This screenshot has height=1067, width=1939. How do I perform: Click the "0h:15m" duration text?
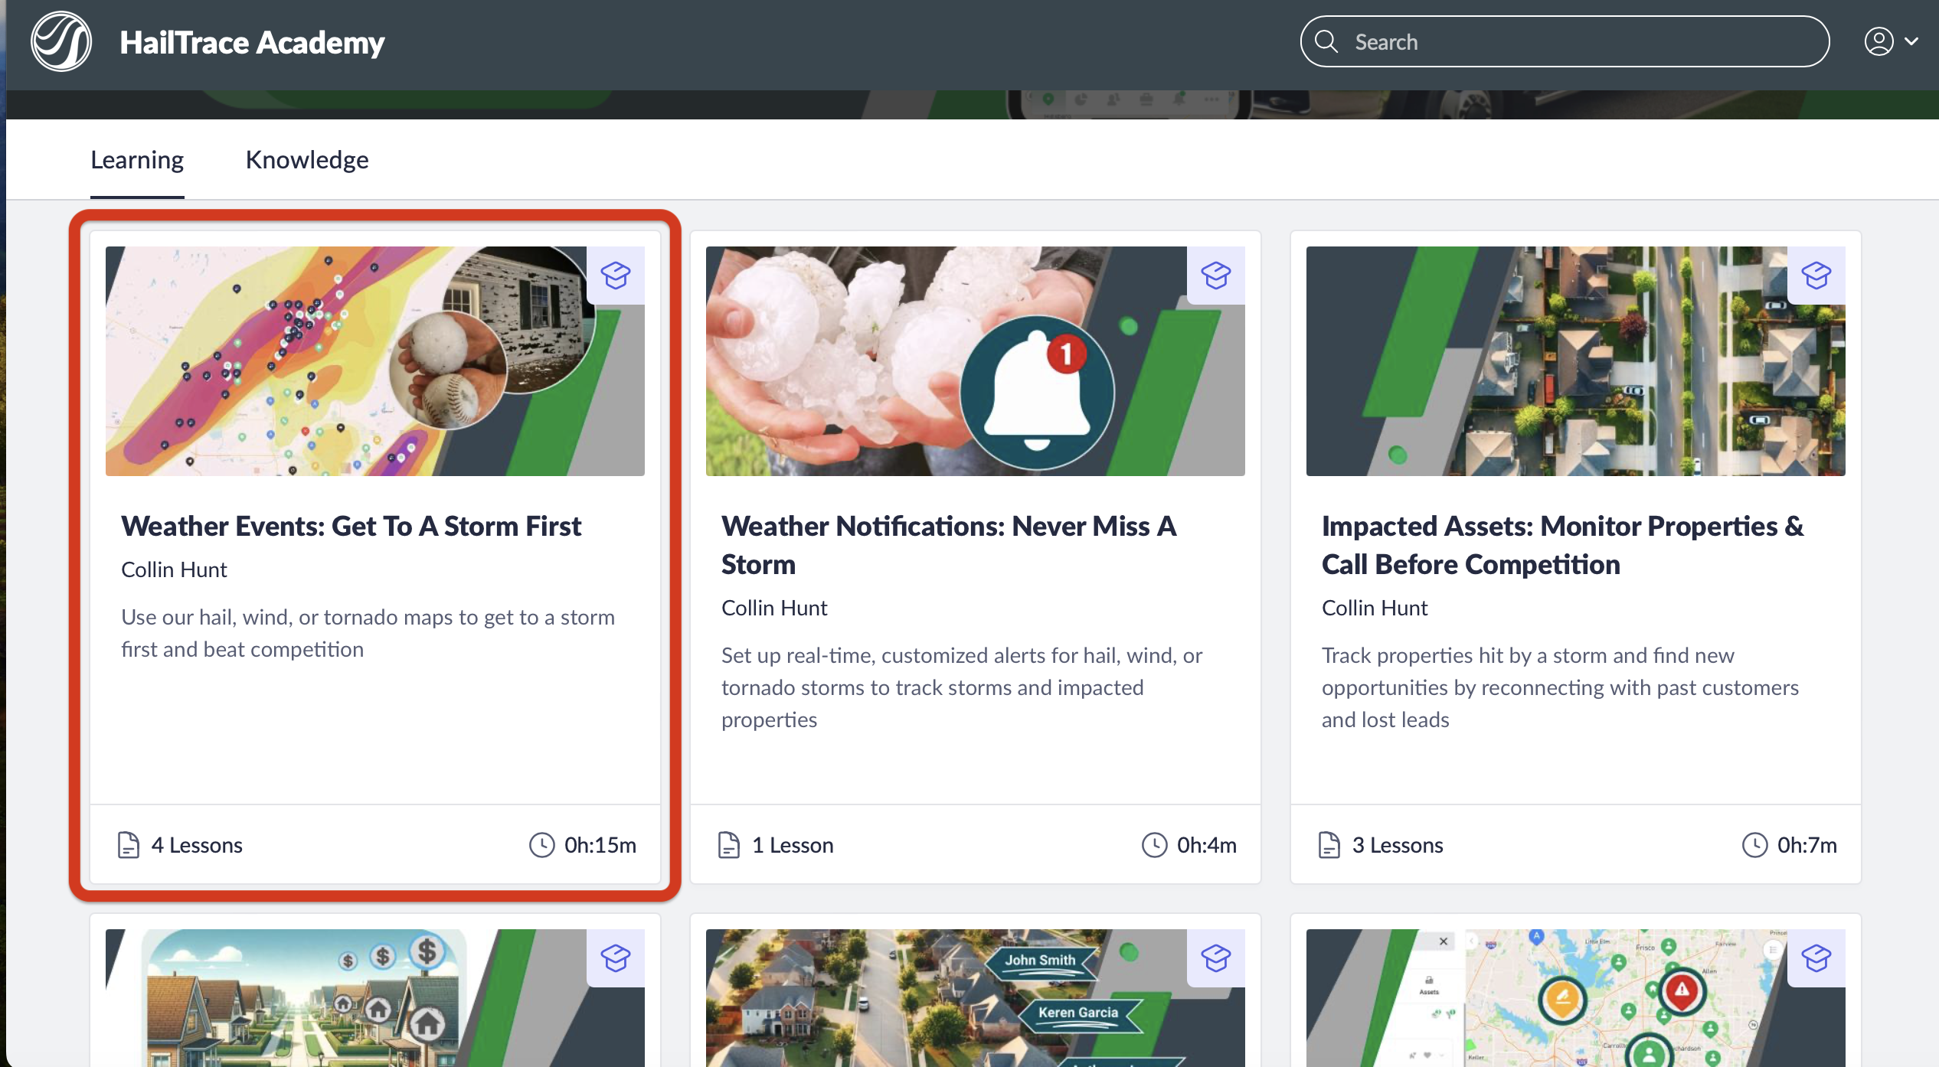pyautogui.click(x=600, y=845)
